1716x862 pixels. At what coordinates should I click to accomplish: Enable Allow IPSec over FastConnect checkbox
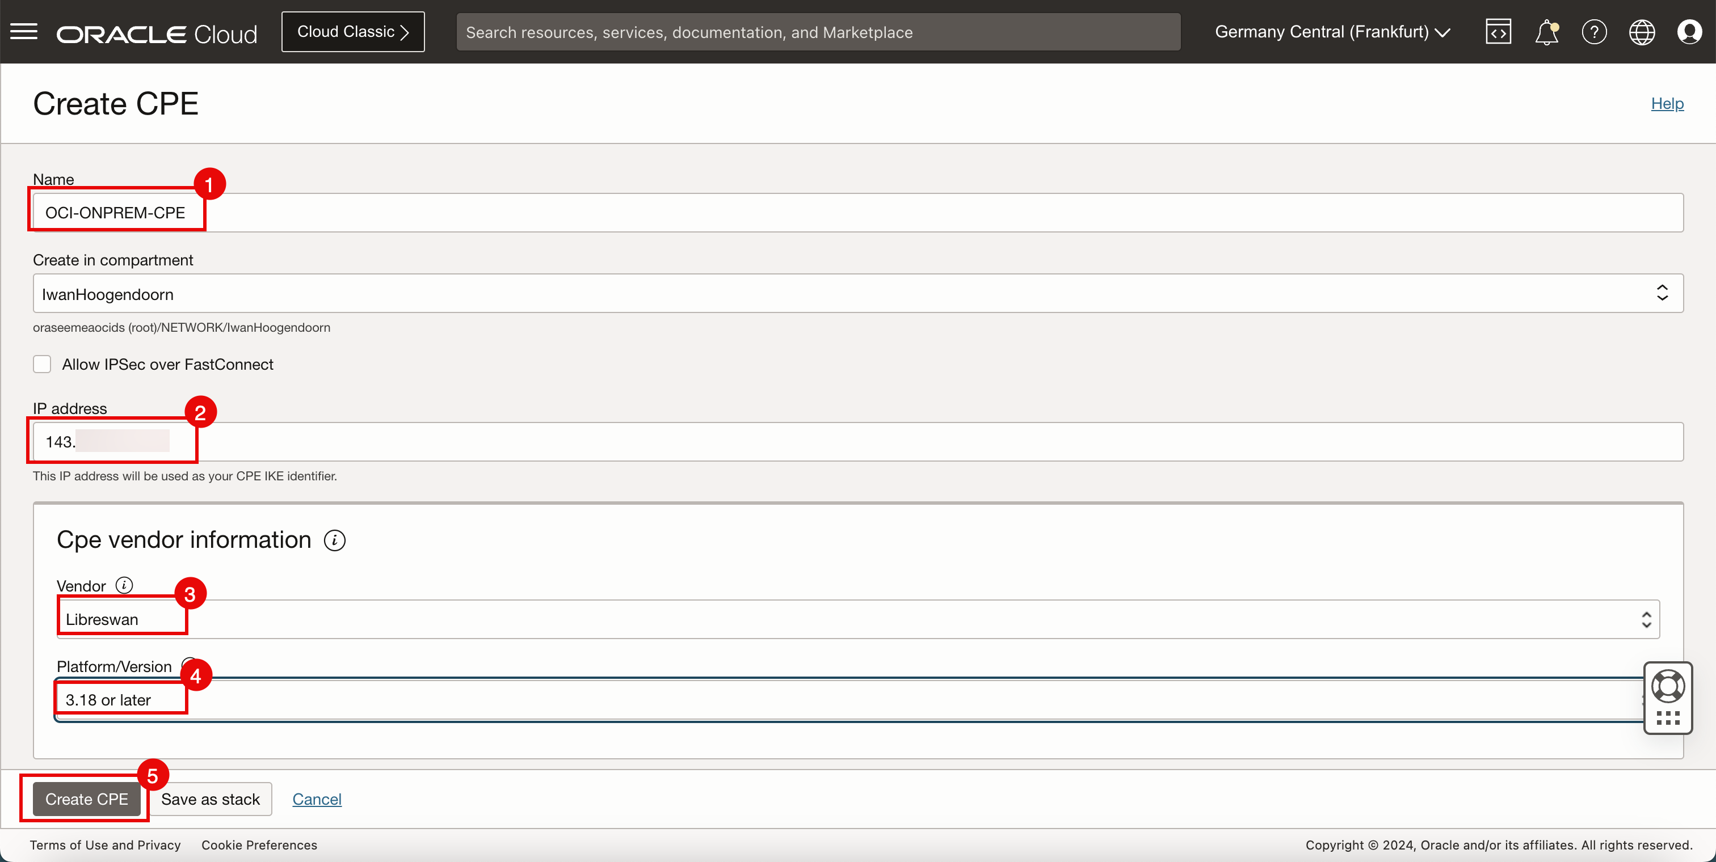[42, 364]
